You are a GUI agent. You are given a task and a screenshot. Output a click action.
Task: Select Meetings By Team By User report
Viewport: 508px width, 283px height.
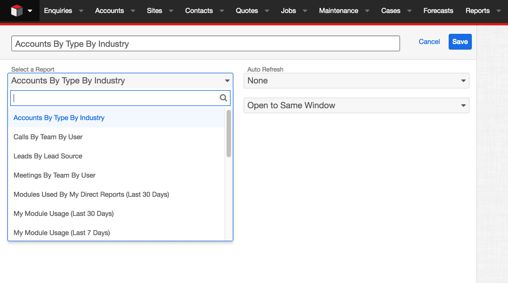[116, 175]
